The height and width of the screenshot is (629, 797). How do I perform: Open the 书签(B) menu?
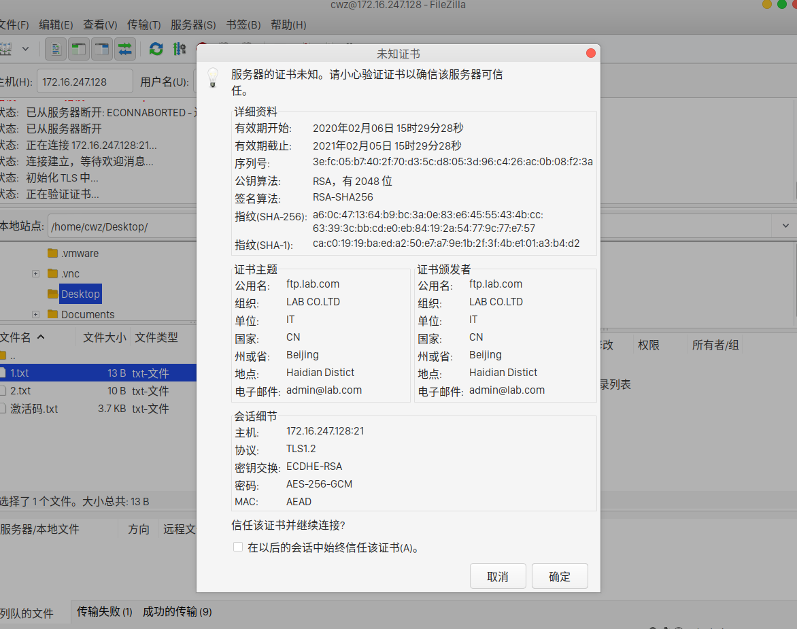243,25
